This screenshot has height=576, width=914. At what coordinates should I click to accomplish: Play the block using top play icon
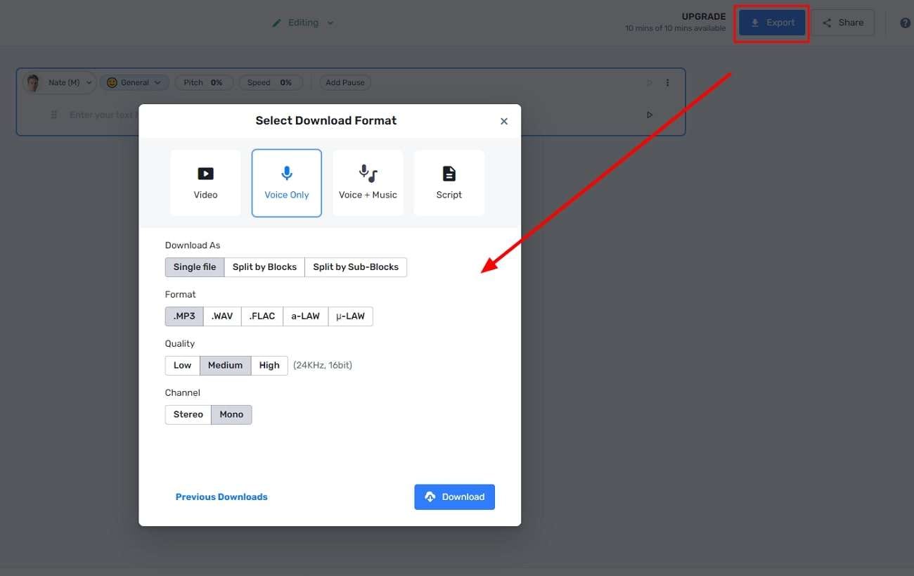(x=650, y=83)
